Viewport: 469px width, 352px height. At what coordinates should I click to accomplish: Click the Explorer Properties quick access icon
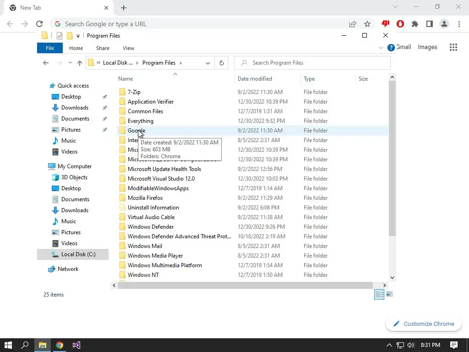click(60, 36)
